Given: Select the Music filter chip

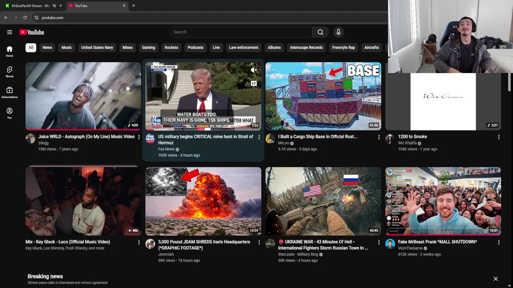Looking at the screenshot, I should [x=67, y=48].
